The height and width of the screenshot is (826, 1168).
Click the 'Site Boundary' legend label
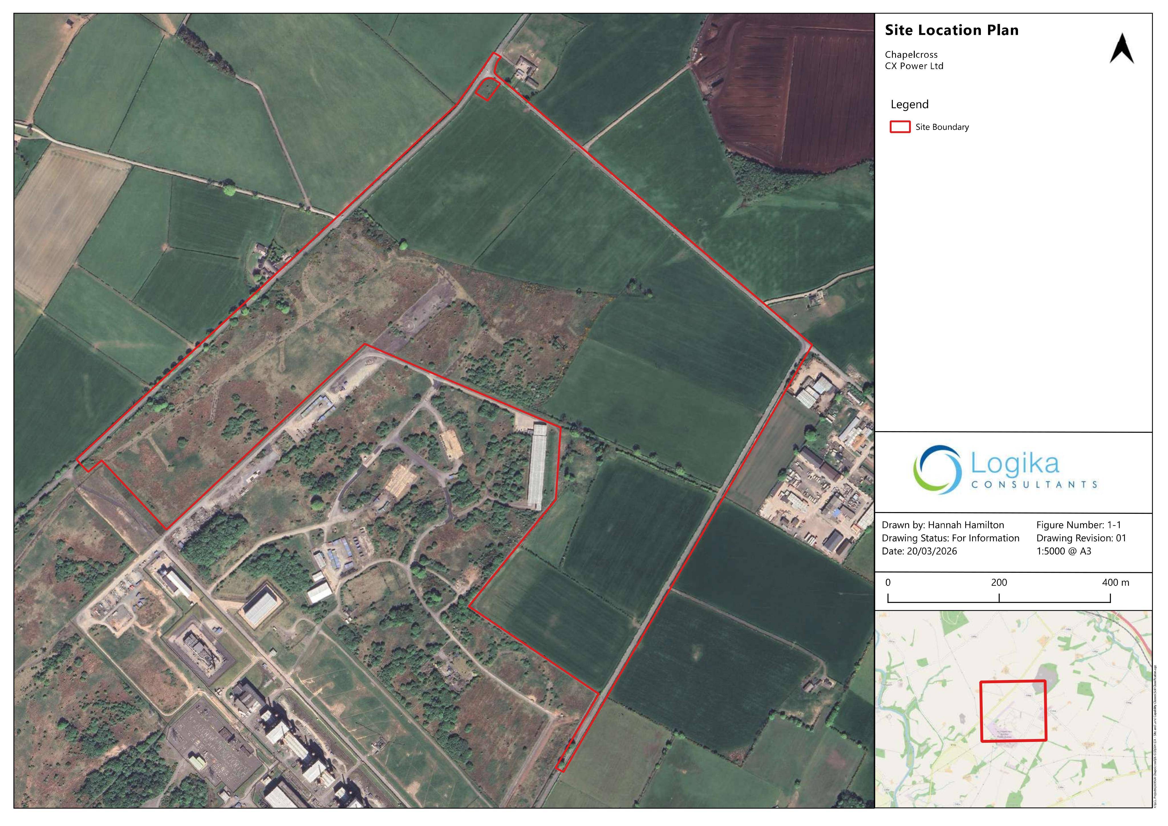[x=942, y=127]
